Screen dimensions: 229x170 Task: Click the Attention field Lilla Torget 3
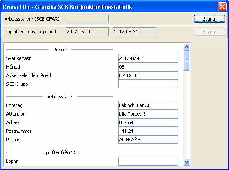tap(148, 114)
